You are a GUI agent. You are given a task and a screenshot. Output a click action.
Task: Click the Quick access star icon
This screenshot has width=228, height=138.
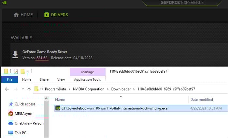point(11,104)
